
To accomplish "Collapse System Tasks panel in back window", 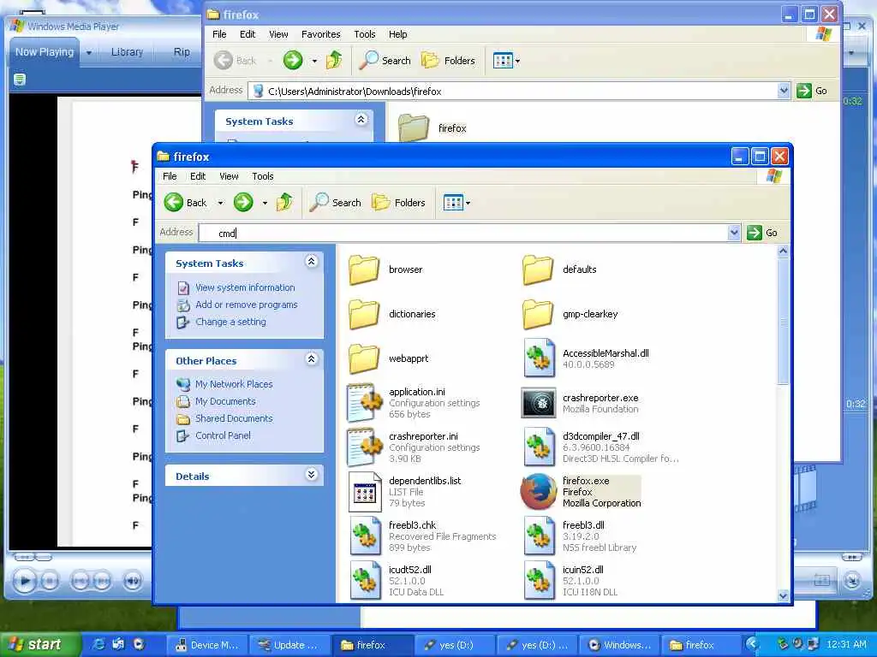I will coord(361,119).
